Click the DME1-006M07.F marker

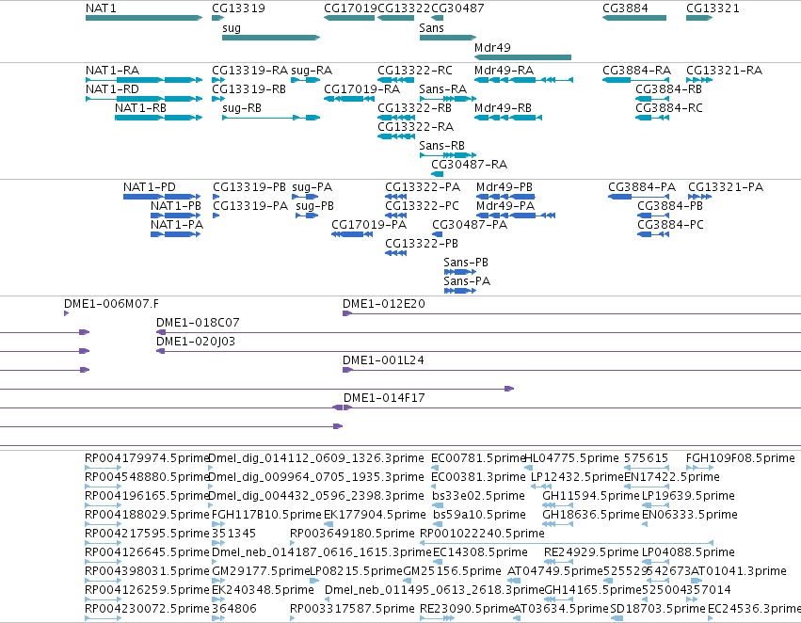[x=67, y=313]
